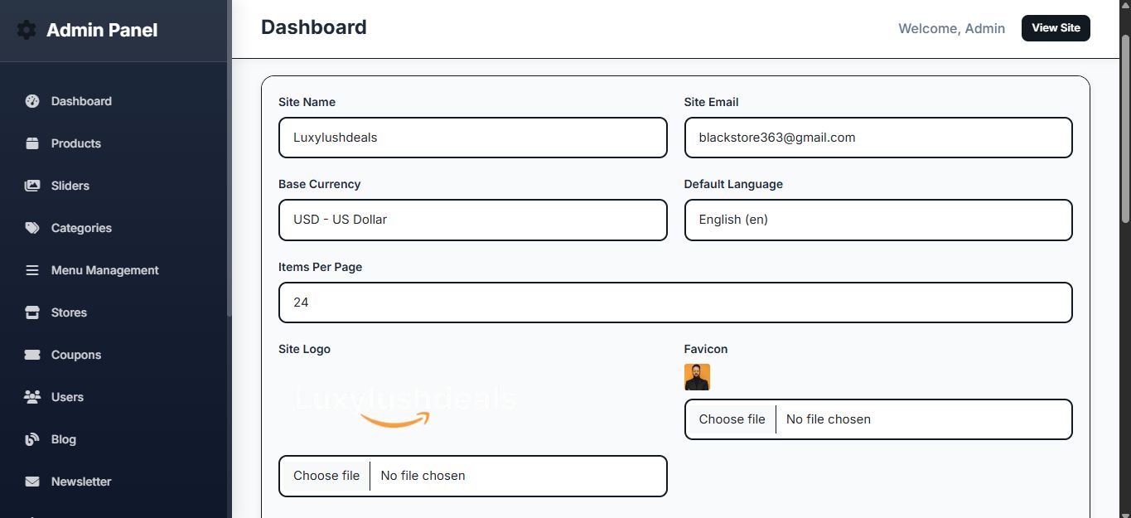The height and width of the screenshot is (518, 1131).
Task: Focus the Site Name input field
Action: [472, 138]
